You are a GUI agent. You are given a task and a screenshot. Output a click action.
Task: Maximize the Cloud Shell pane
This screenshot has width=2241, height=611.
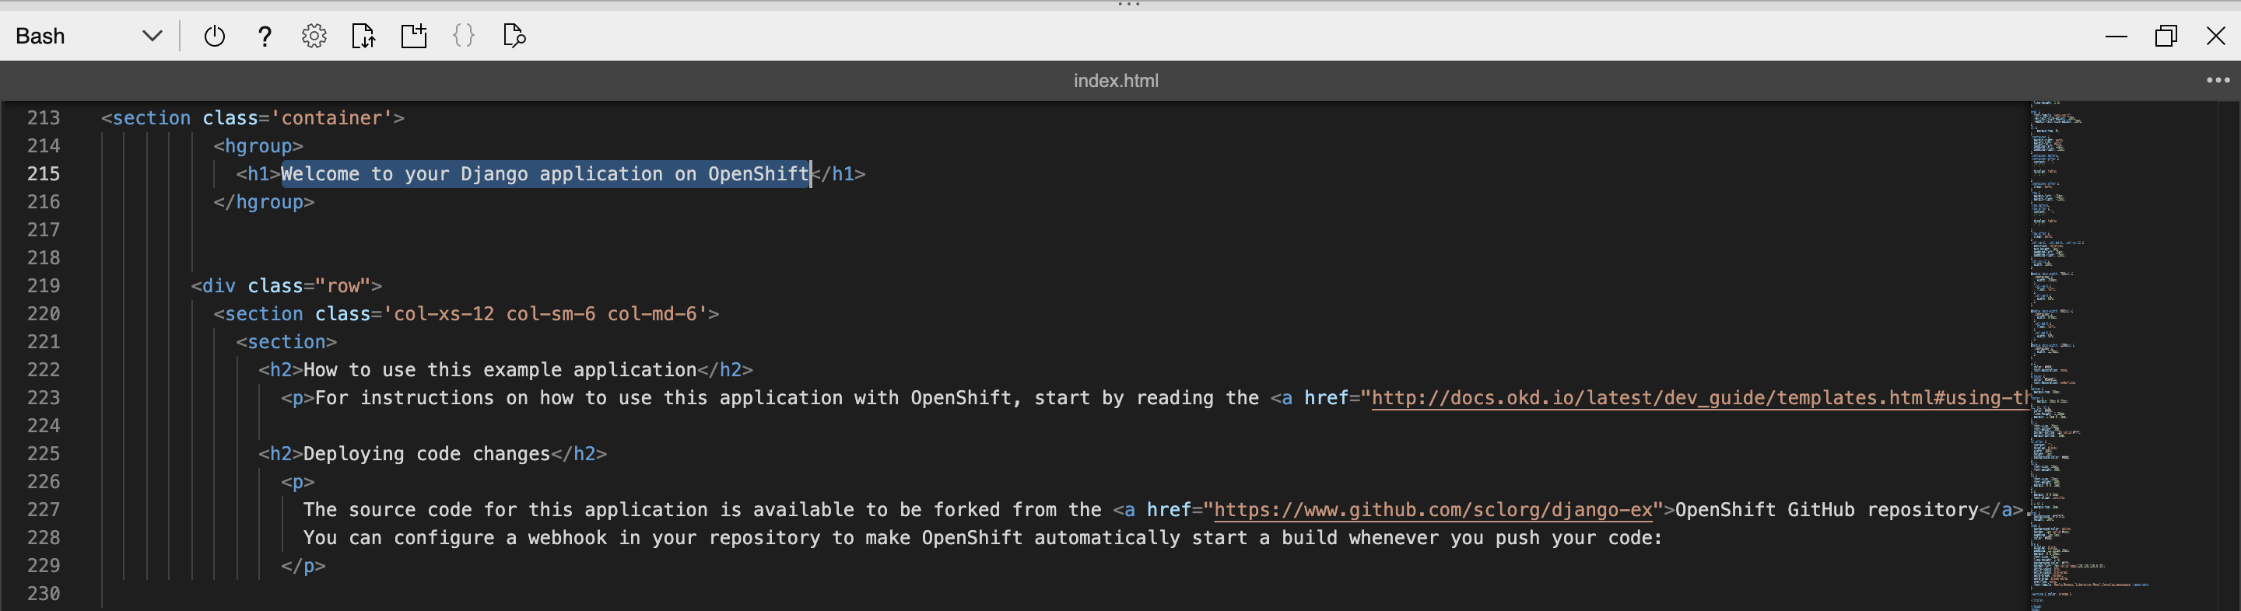point(2166,36)
